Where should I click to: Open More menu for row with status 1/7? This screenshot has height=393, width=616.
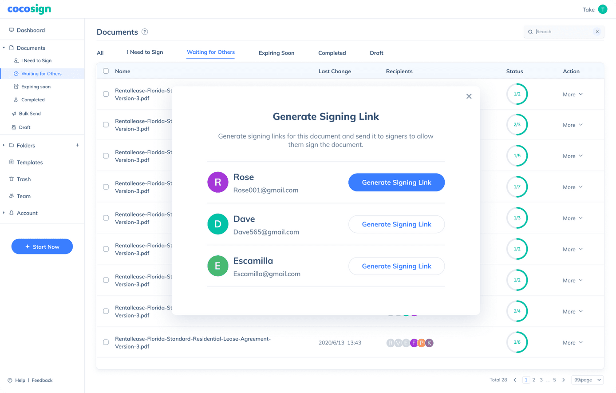click(573, 187)
